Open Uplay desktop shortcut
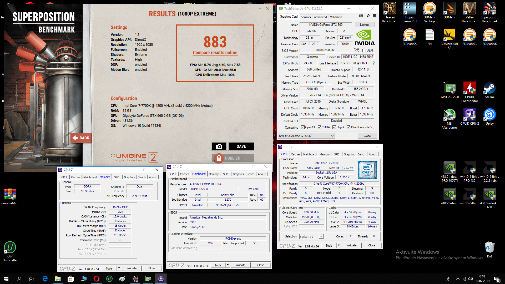 tap(489, 117)
